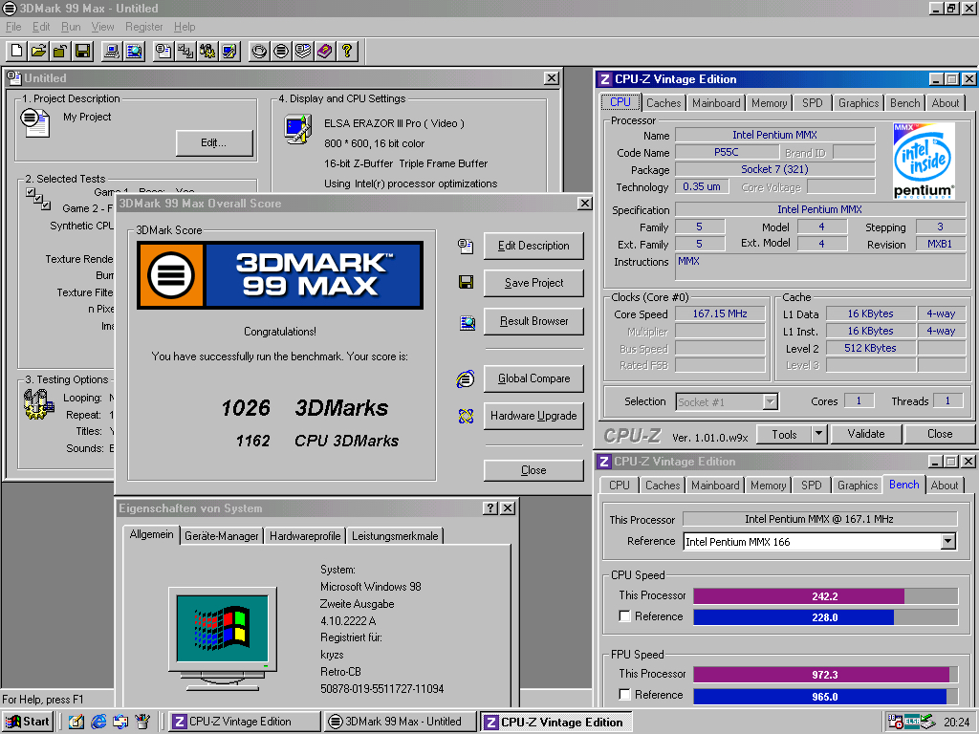
Task: Click the Show Desktop quick launch icon
Action: [76, 722]
